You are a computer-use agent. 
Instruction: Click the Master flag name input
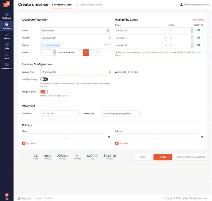click(x=43, y=137)
